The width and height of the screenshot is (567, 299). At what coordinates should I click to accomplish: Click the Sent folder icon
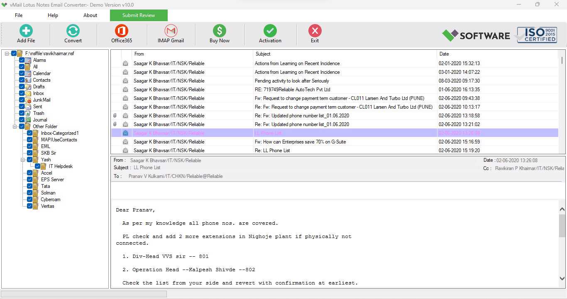[28, 107]
